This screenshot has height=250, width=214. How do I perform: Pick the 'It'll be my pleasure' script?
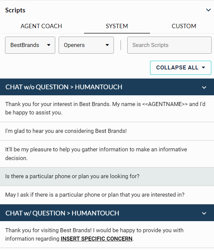(96, 153)
